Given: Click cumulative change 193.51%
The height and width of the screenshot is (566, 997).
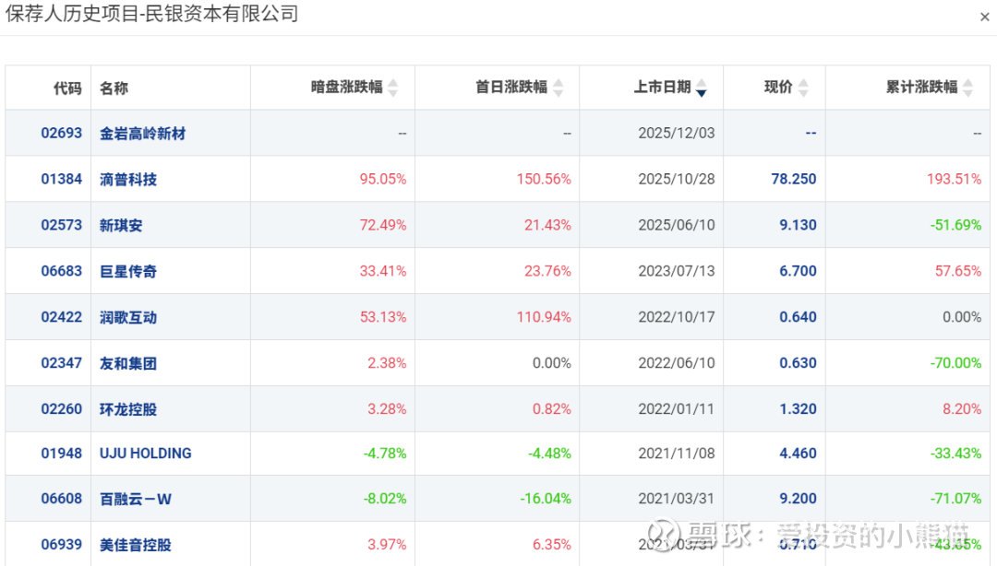Looking at the screenshot, I should pyautogui.click(x=954, y=179).
